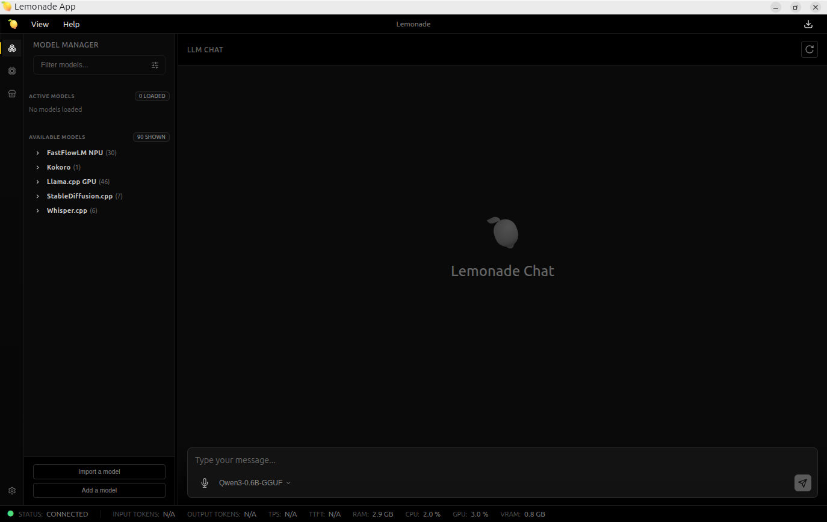827x522 pixels.
Task: Open the View menu
Action: 40,24
